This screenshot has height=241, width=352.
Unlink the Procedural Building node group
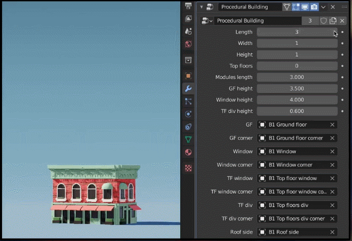click(x=342, y=20)
